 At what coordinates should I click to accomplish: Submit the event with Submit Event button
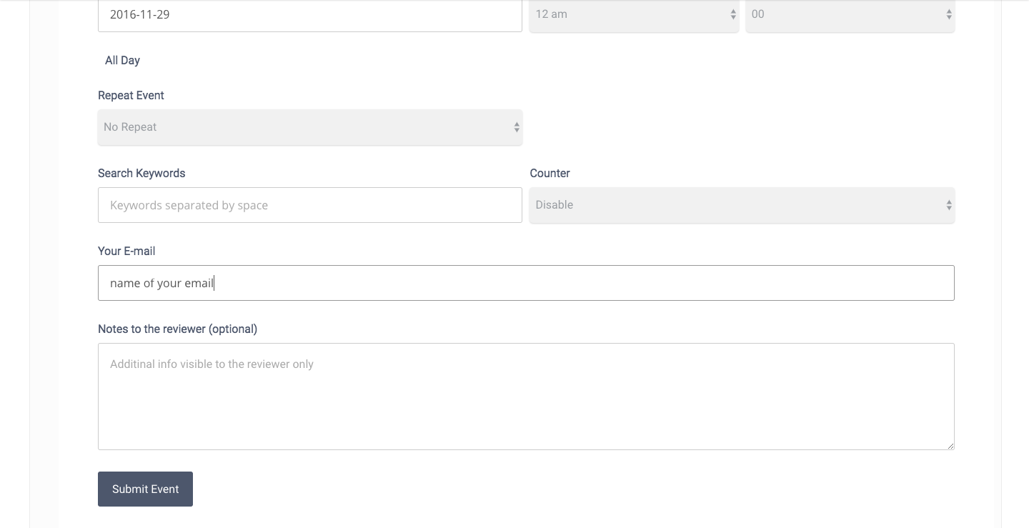click(145, 489)
